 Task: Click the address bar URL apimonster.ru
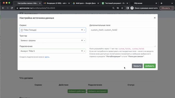pos(37,8)
